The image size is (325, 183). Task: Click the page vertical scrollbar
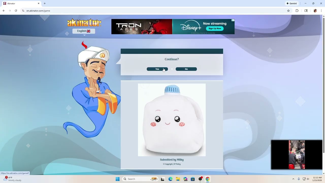coord(323,85)
